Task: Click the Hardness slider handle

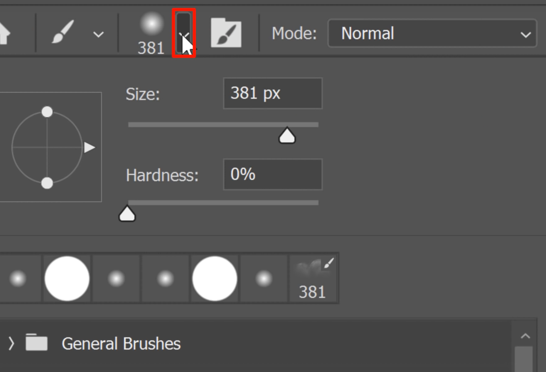Action: pyautogui.click(x=127, y=214)
